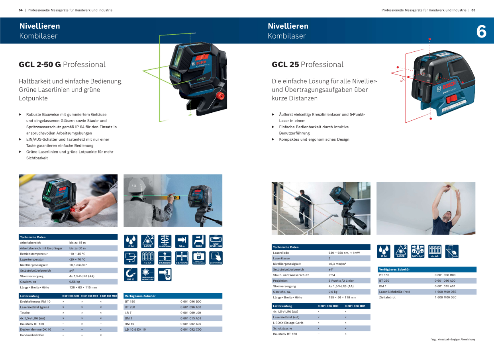Click the Easy To Use hand icon

coord(216,258)
